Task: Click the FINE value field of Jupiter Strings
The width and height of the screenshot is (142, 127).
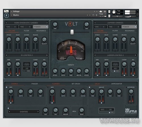Action: [114, 27]
